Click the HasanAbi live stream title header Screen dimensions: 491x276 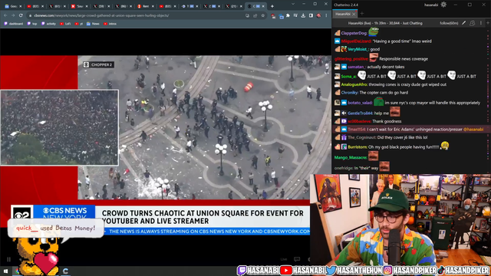(x=385, y=23)
